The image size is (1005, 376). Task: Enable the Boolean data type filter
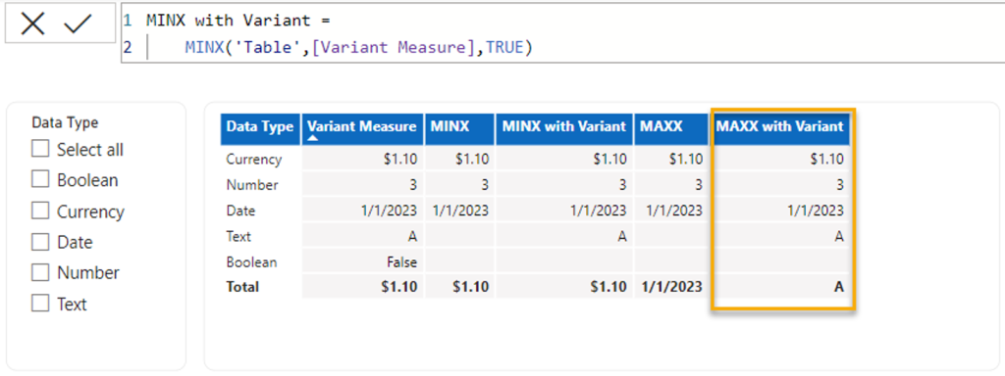40,180
